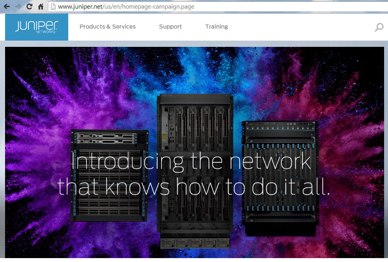Click inside the browser address bar
The width and height of the screenshot is (388, 262).
pyautogui.click(x=156, y=6)
